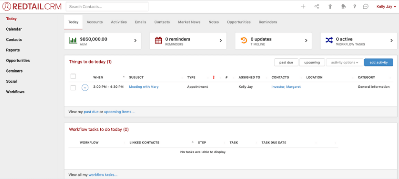
Task: Check the select-all activities checkbox
Action: [x=73, y=76]
